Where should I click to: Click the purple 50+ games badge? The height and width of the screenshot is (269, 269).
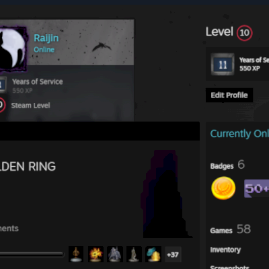(x=256, y=188)
